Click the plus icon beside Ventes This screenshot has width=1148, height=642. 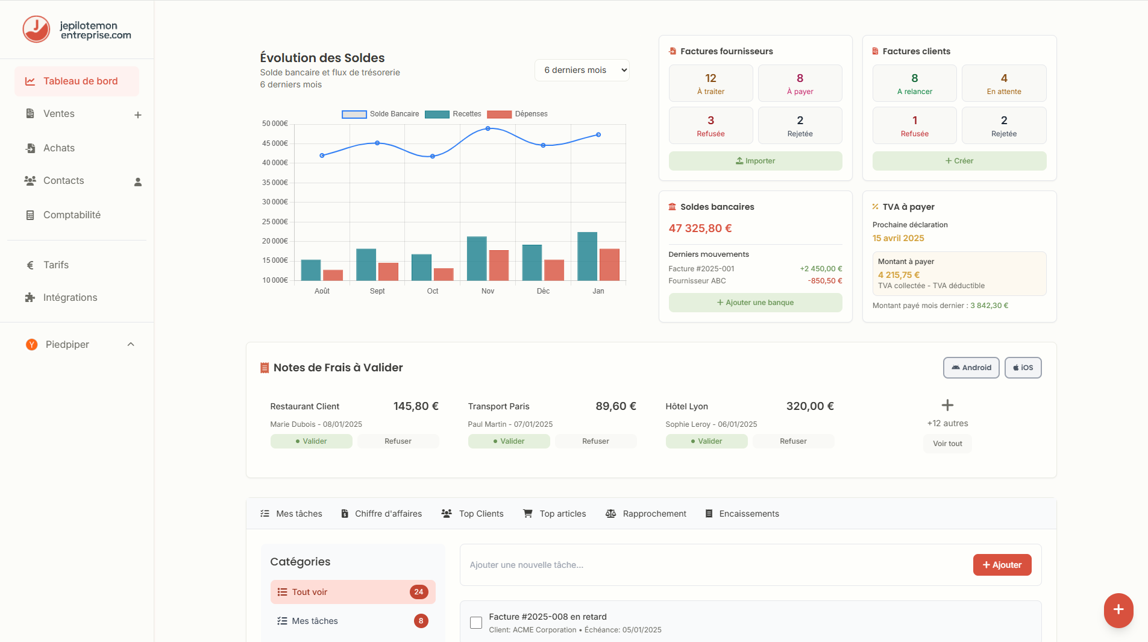pos(137,115)
